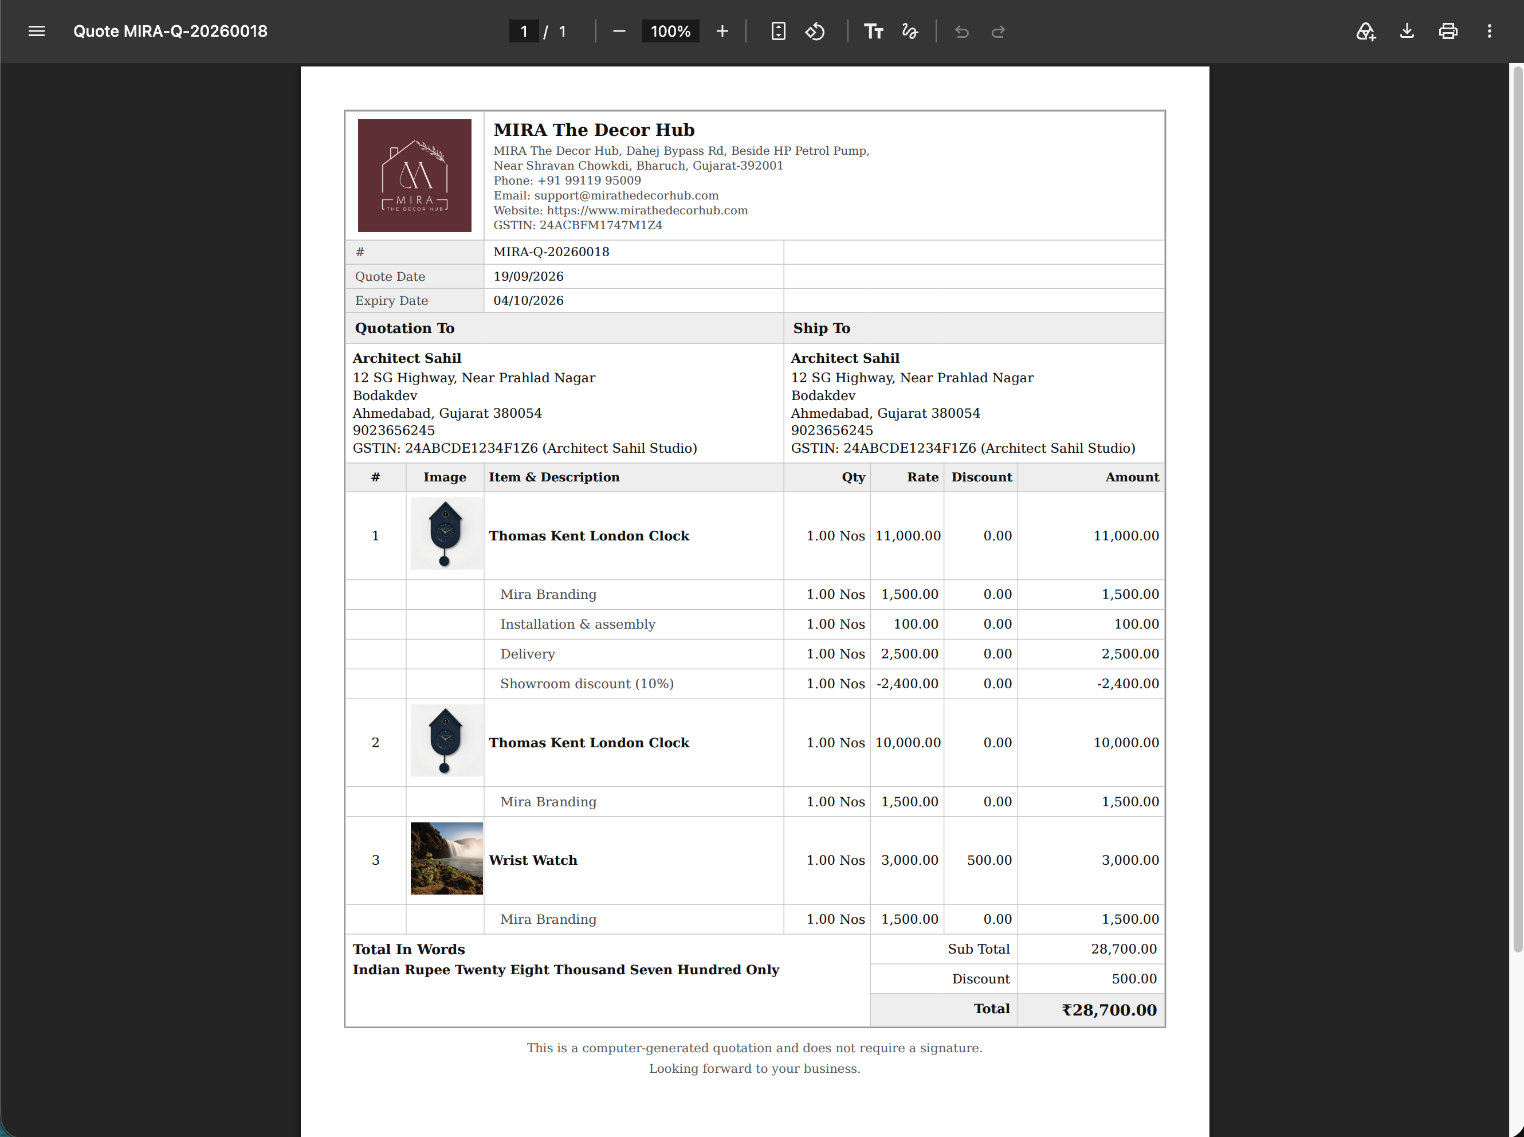
Task: Open the more actions three-dot menu
Action: [1490, 31]
